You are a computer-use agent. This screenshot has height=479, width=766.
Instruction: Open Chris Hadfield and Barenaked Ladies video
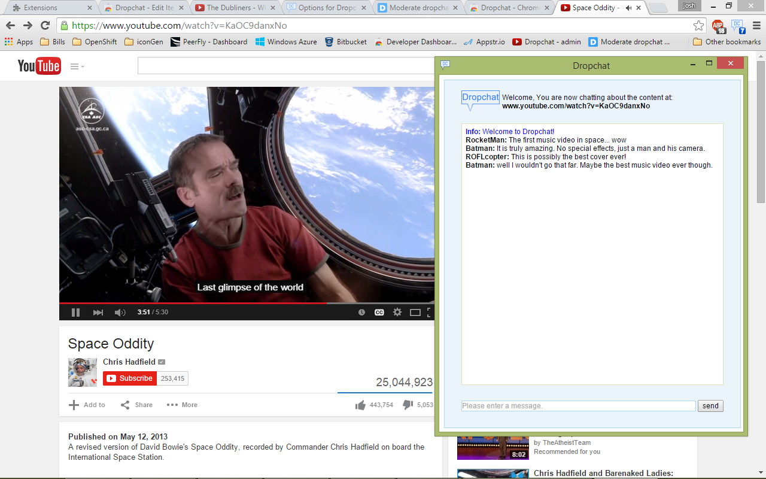[603, 474]
